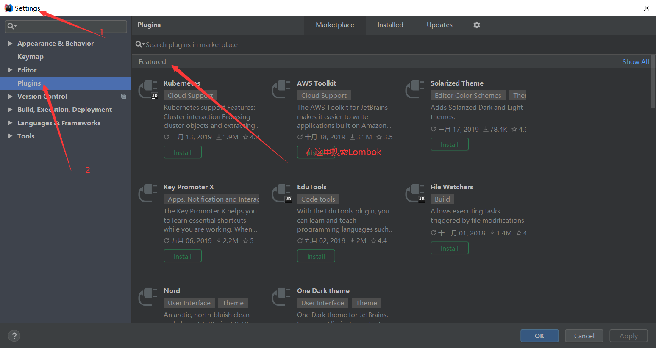Click the Editor Color Schemes tag
Viewport: 656px width, 348px height.
click(468, 96)
